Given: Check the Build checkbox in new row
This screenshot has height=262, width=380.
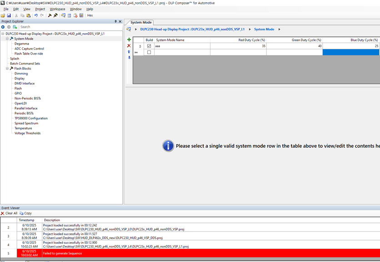Looking at the screenshot, I should (x=149, y=52).
